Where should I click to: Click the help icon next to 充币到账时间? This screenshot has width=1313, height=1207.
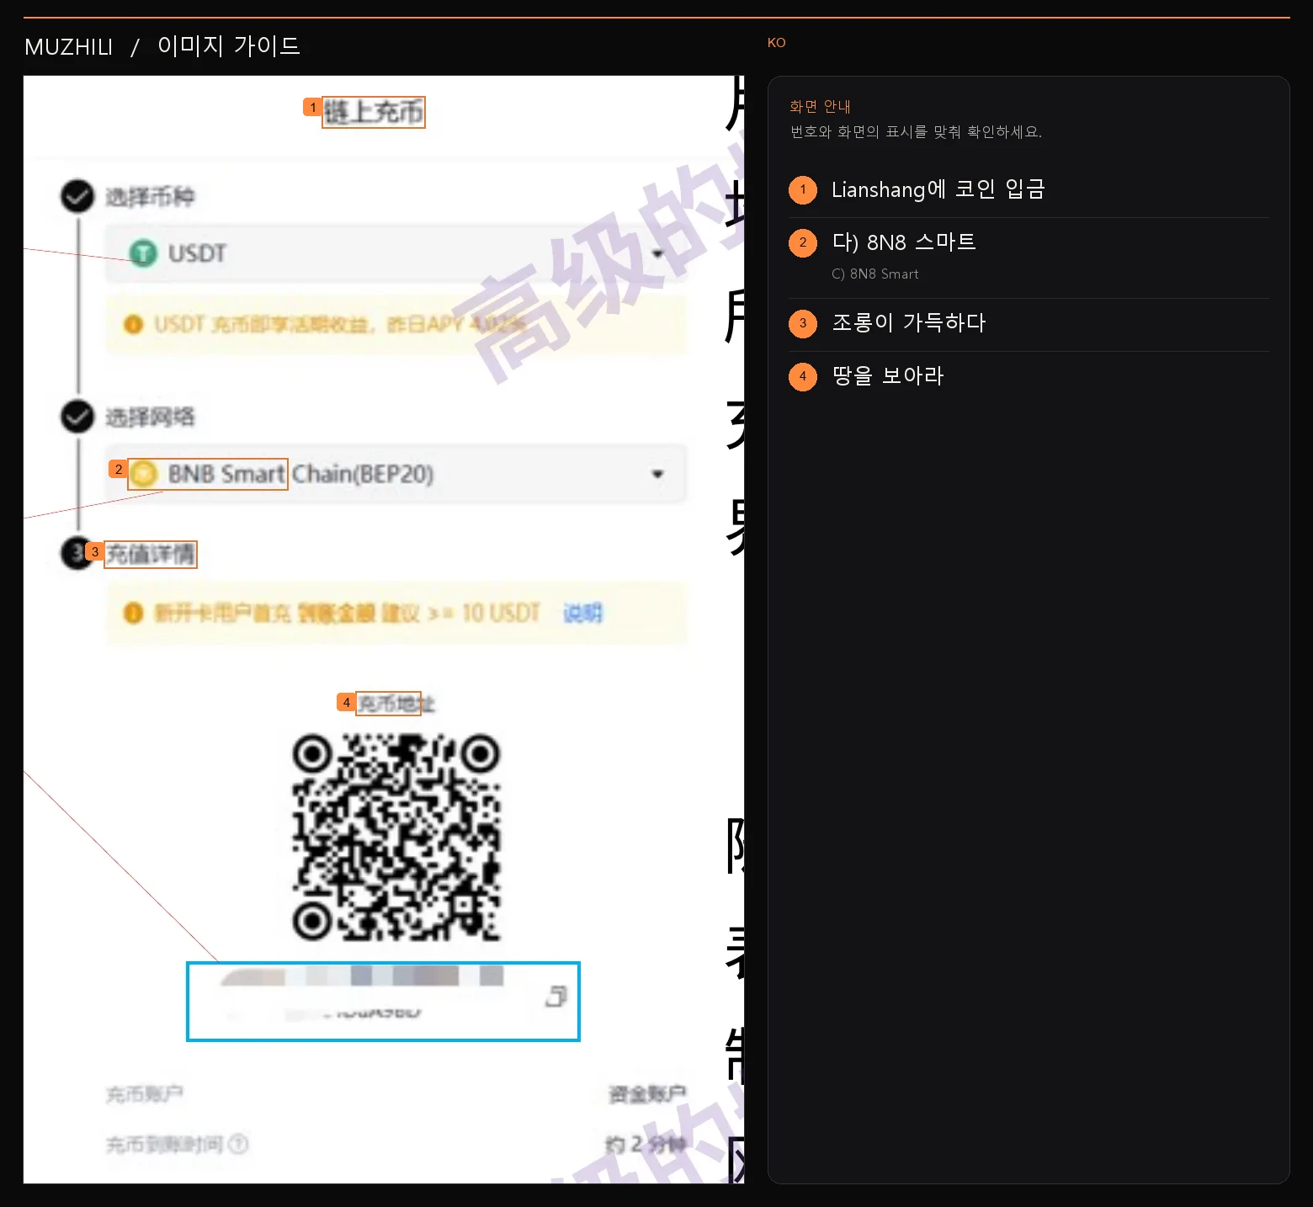[238, 1144]
